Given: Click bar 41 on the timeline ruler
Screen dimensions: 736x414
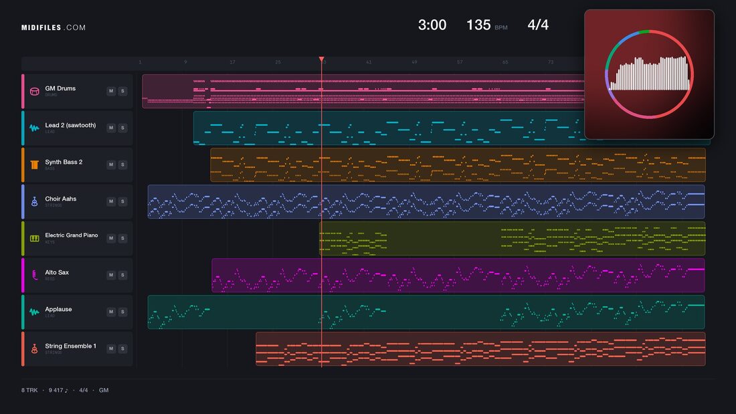Looking at the screenshot, I should [369, 62].
